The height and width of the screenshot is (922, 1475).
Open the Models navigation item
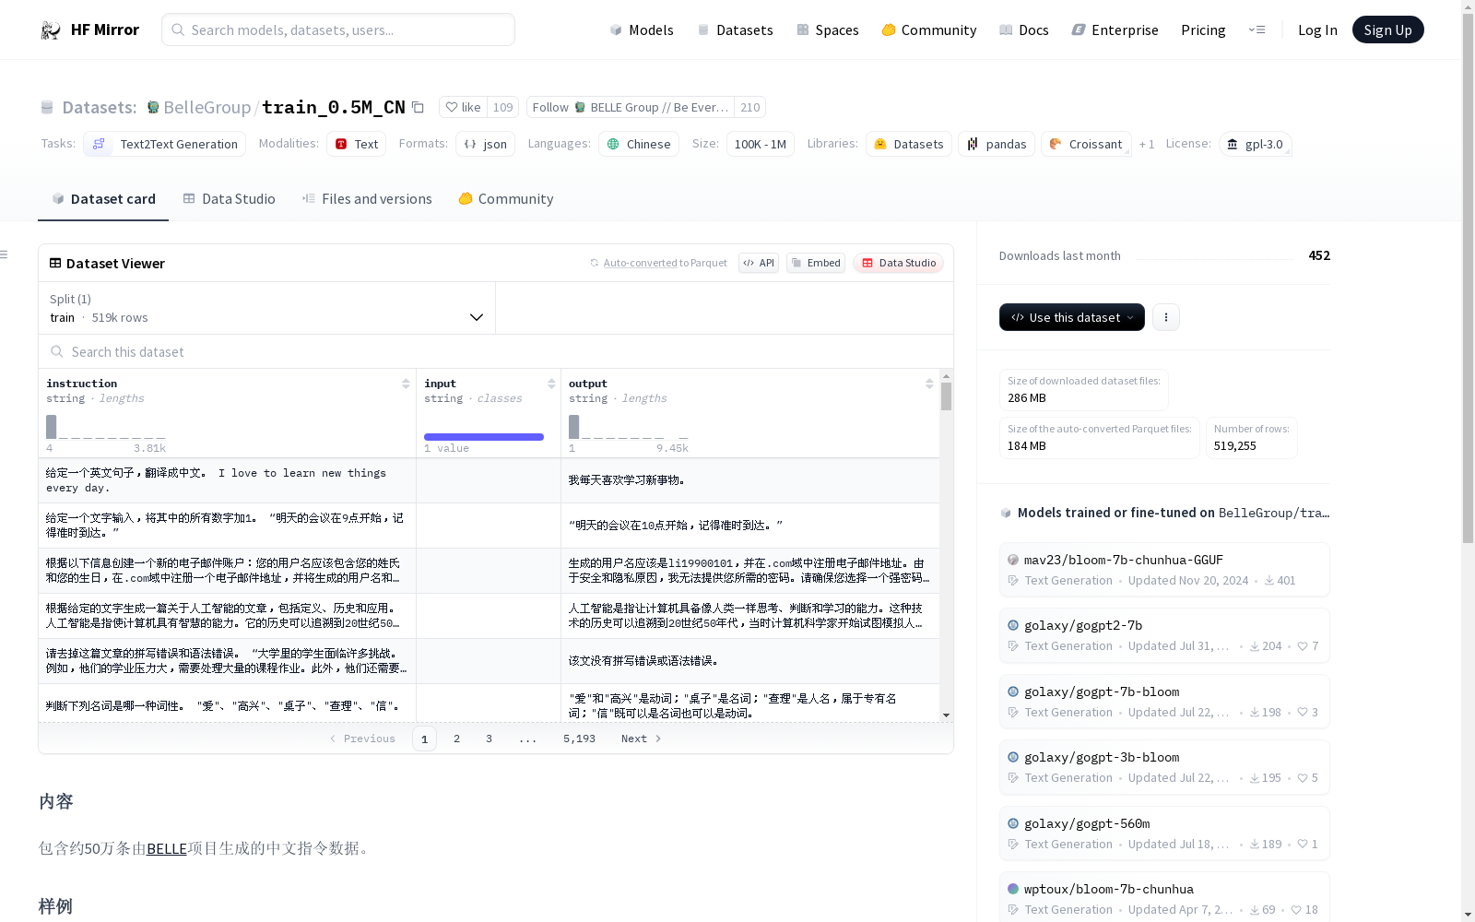642,30
